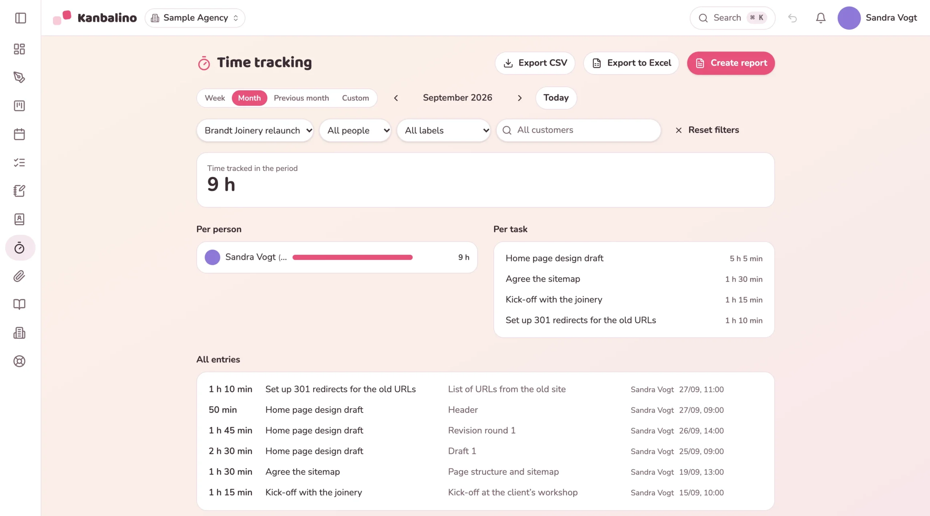Screen dimensions: 930x516
Task: Go to the next month arrow
Action: 519,98
